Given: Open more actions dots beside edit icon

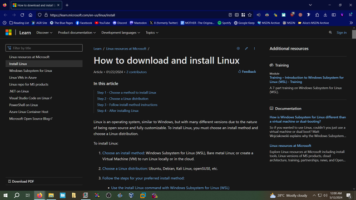Looking at the screenshot, I should pos(254,48).
